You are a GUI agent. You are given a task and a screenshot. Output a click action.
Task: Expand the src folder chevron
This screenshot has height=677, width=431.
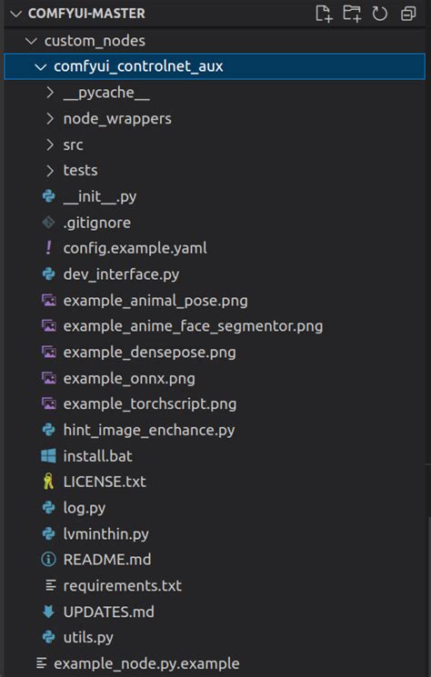pos(50,144)
